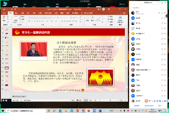Click the Find (查找) magnifier
This screenshot has width=169, height=113.
pyautogui.click(x=110, y=17)
